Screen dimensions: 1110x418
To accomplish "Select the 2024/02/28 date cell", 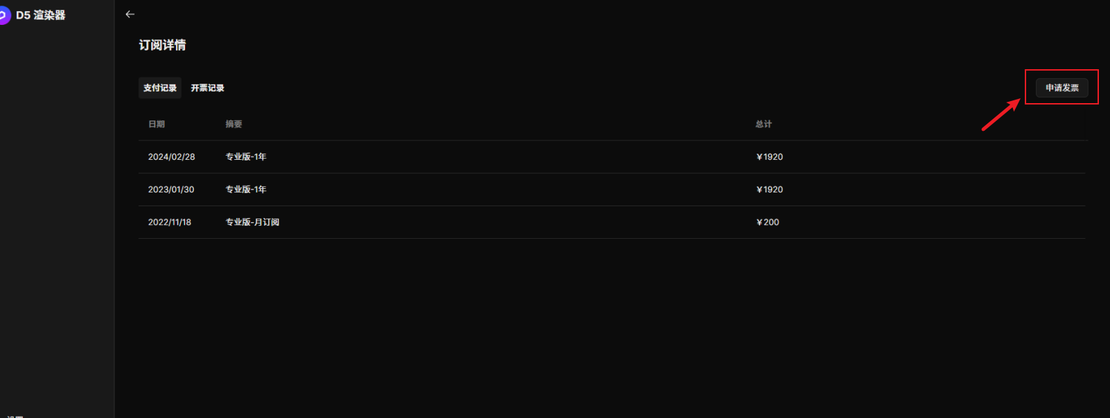I will pos(171,157).
